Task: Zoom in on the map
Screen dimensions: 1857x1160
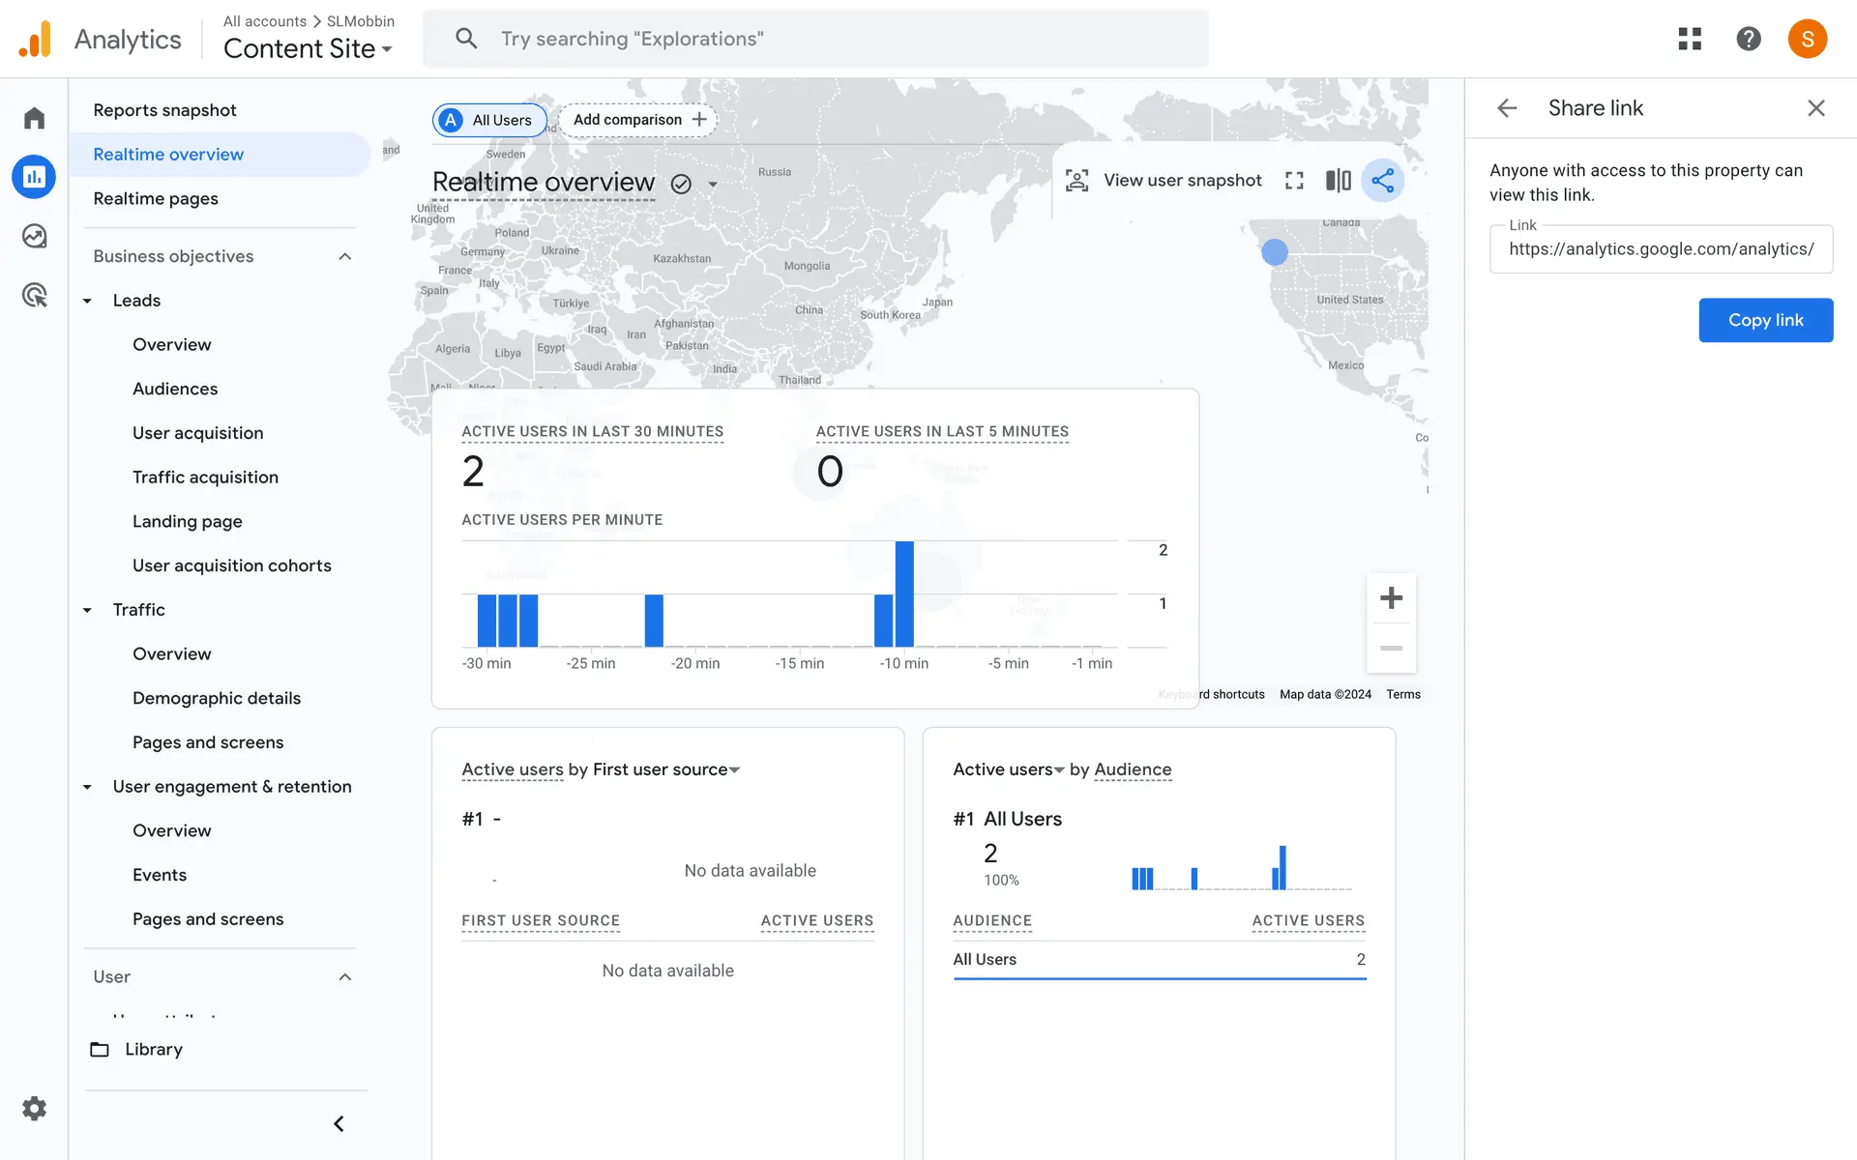Action: (1391, 598)
